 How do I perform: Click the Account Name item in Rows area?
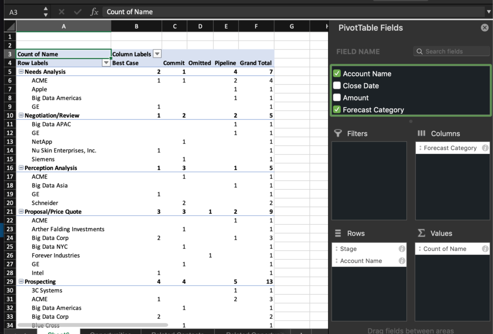[x=369, y=260]
